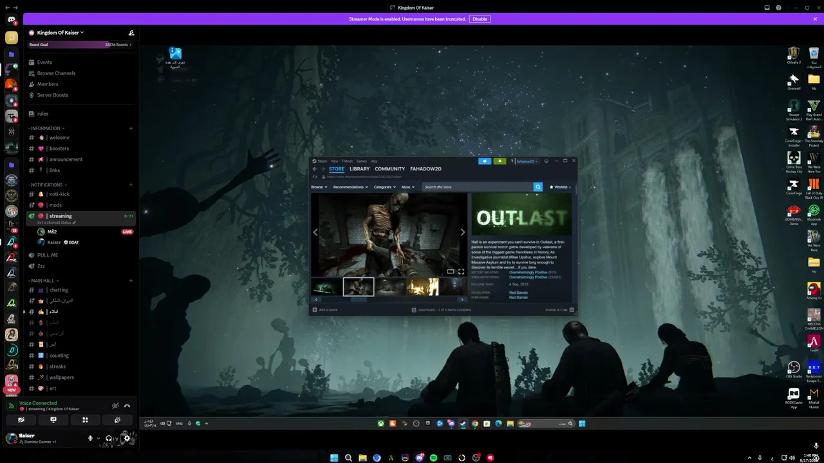The width and height of the screenshot is (824, 463).
Task: Open the Windows Start menu on the taskbar
Action: coord(334,458)
